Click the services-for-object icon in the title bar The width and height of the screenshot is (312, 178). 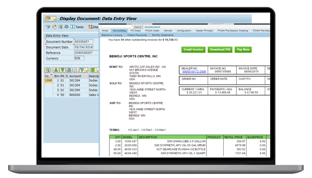tap(49, 19)
